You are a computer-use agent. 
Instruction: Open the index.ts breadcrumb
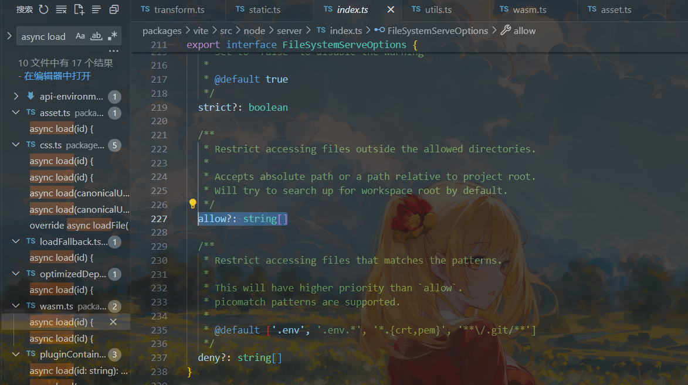tap(340, 30)
